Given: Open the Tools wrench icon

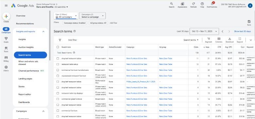Looking at the screenshot, I should pyautogui.click(x=6, y=48).
